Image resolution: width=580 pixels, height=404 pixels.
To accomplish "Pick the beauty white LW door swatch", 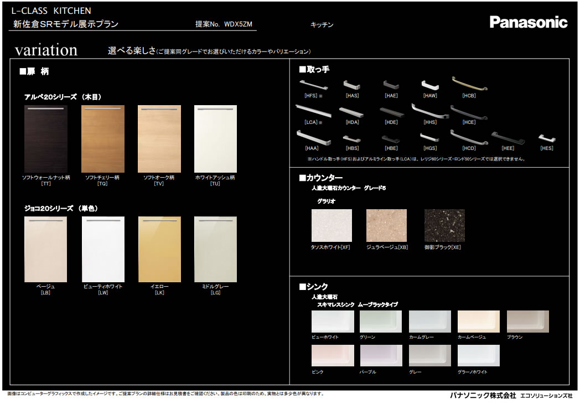I will coord(103,250).
